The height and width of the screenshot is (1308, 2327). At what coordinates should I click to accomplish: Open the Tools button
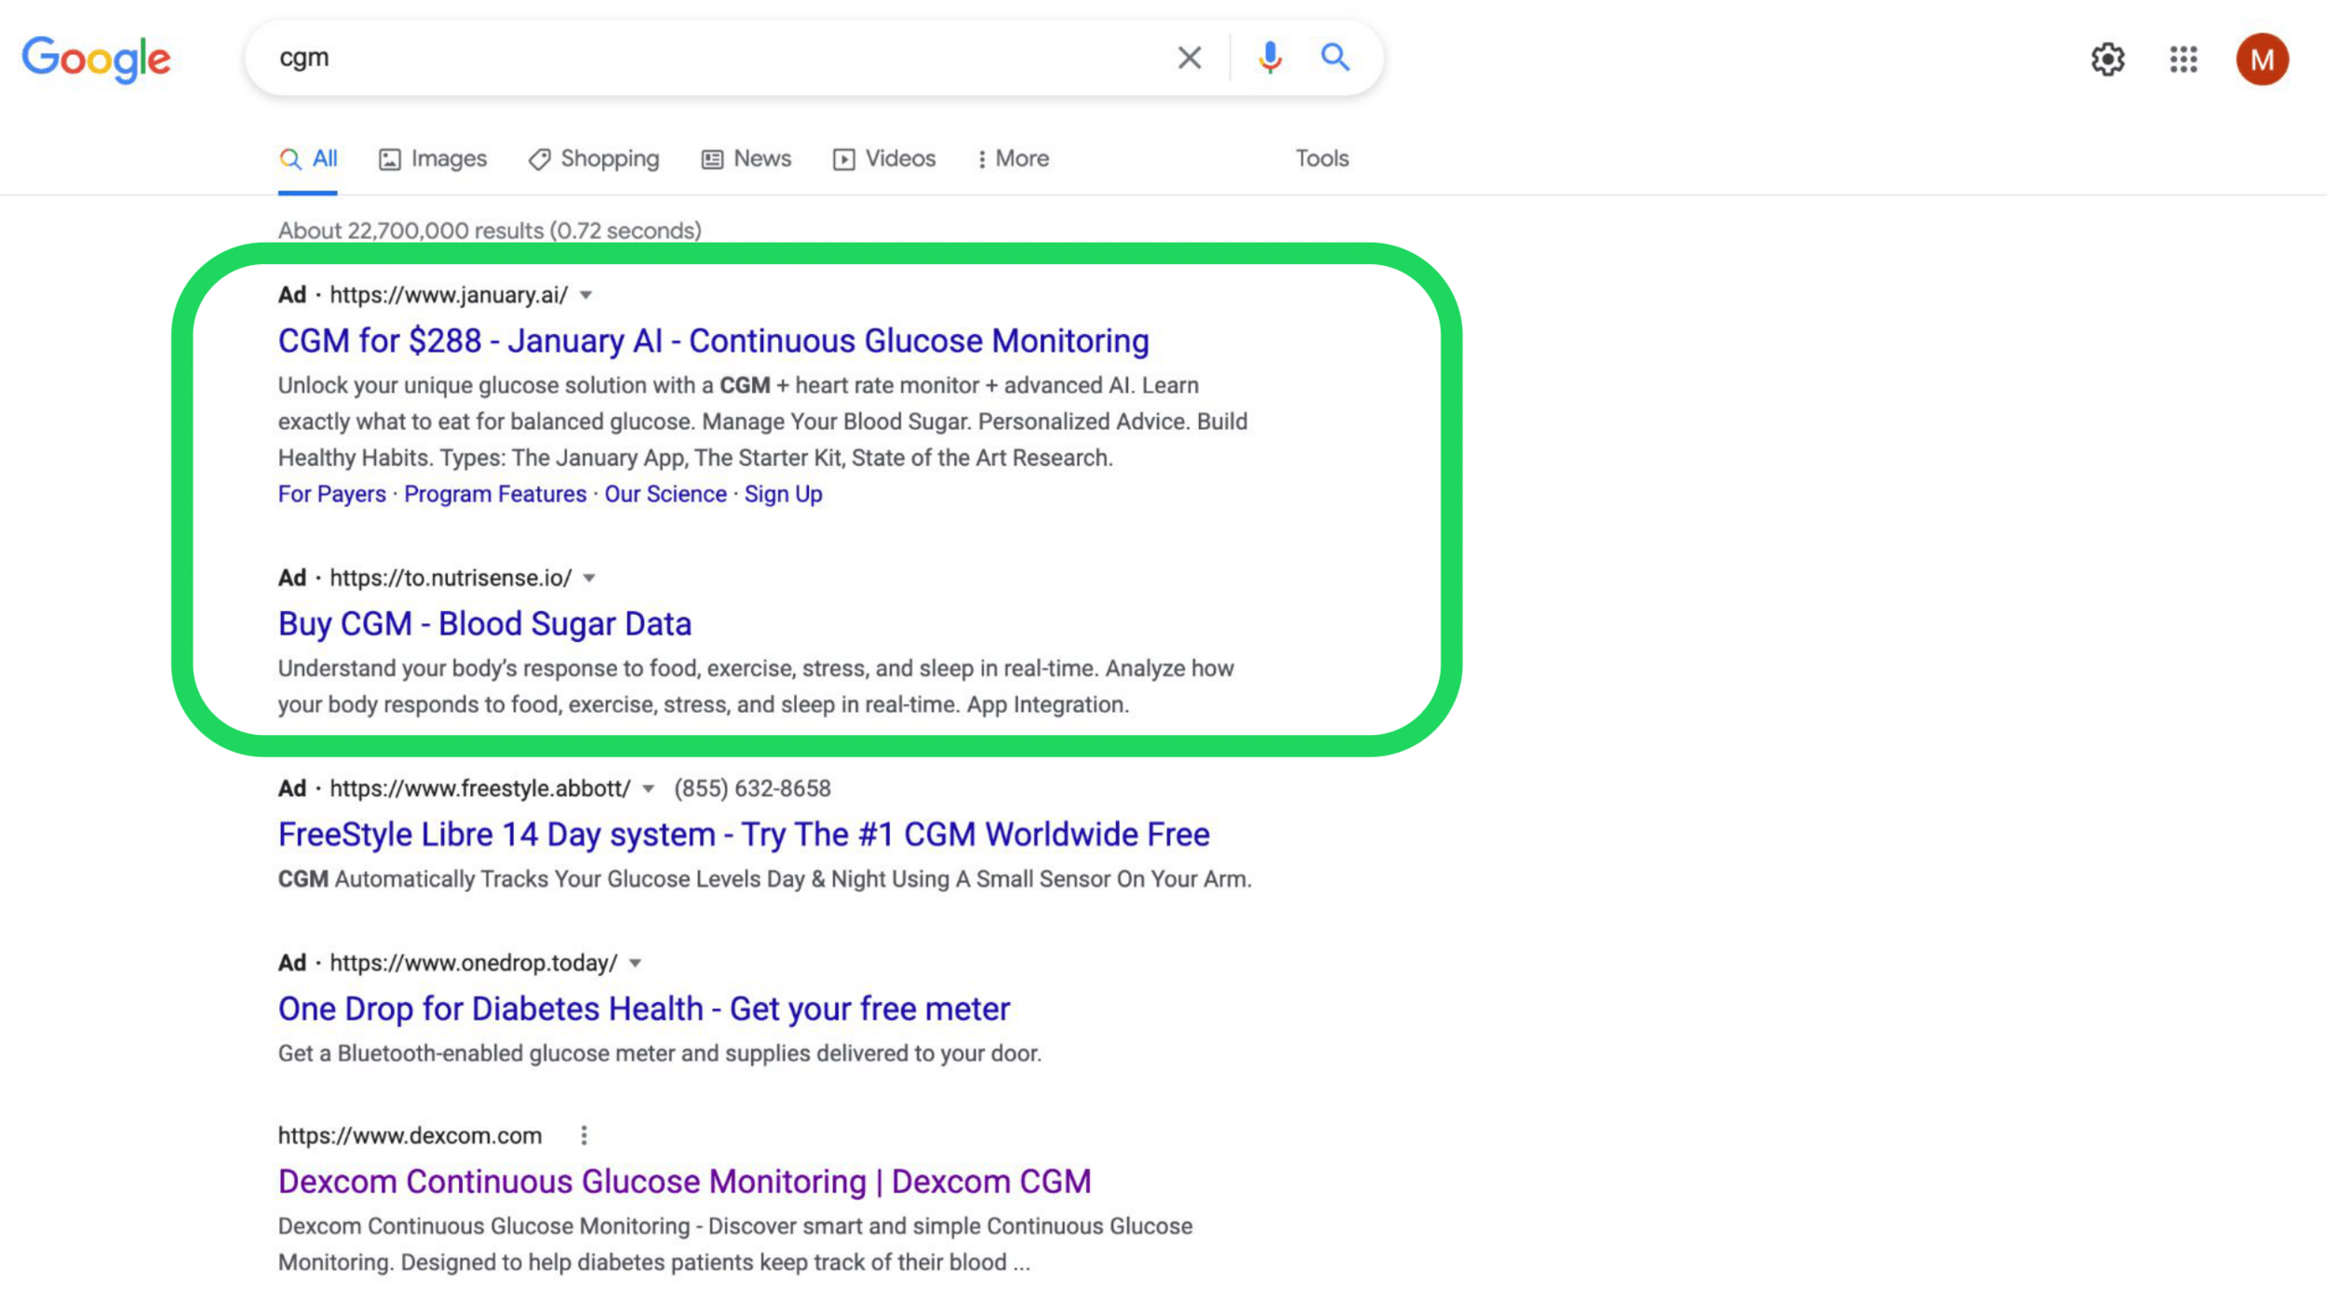pos(1322,159)
